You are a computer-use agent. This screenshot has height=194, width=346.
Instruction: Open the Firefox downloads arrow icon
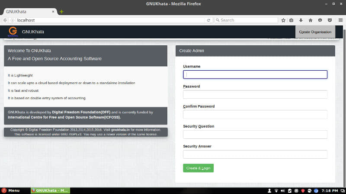[301, 20]
